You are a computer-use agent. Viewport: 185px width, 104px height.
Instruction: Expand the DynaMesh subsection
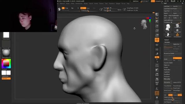coord(167,75)
